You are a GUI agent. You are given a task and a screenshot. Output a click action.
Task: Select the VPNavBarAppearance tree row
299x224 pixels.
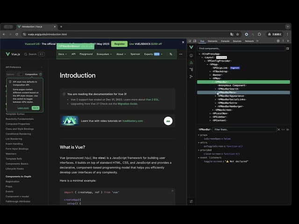[243, 96]
